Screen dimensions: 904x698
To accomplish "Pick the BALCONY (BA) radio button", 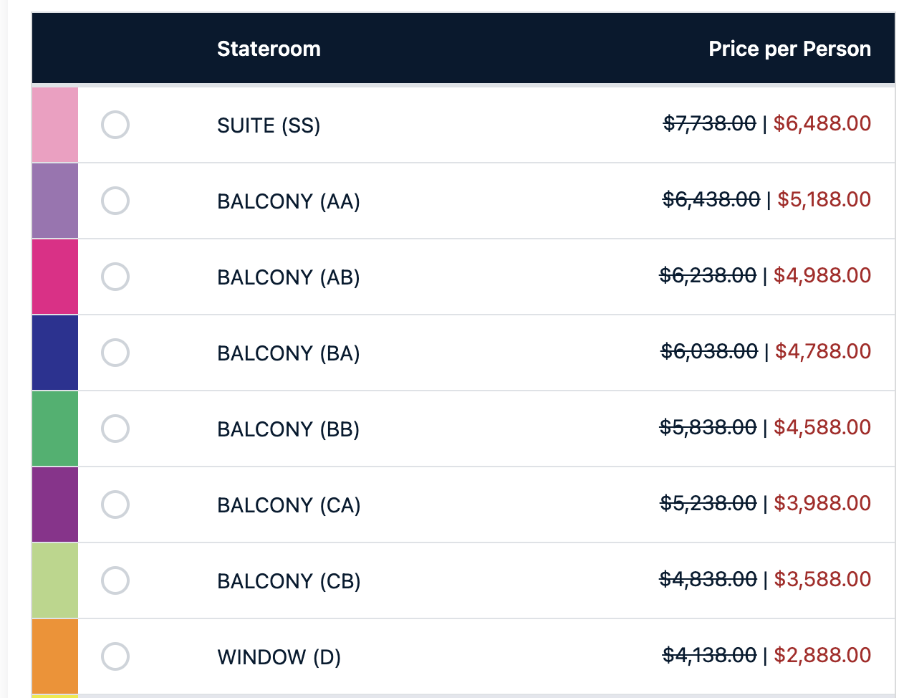I will coord(115,353).
